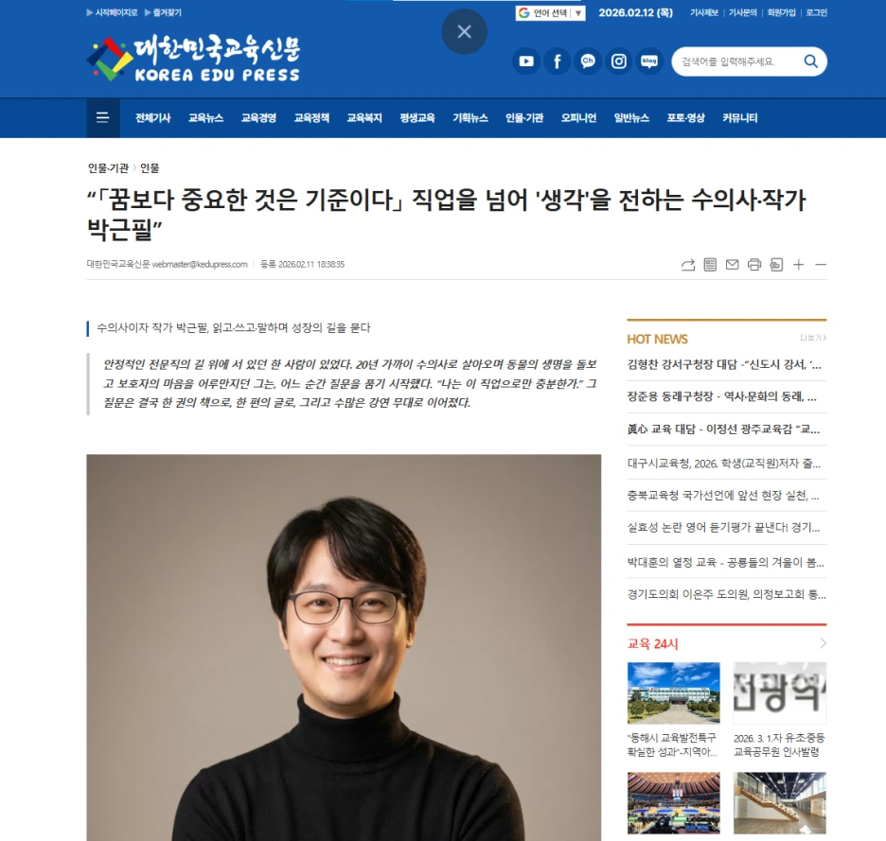This screenshot has height=841, width=886.
Task: Print the article with printer icon
Action: [x=754, y=264]
